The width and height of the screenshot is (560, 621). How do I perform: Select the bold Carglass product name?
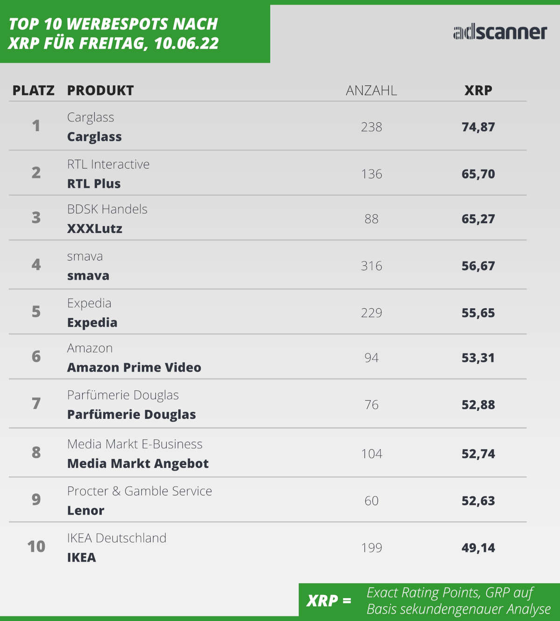click(94, 137)
